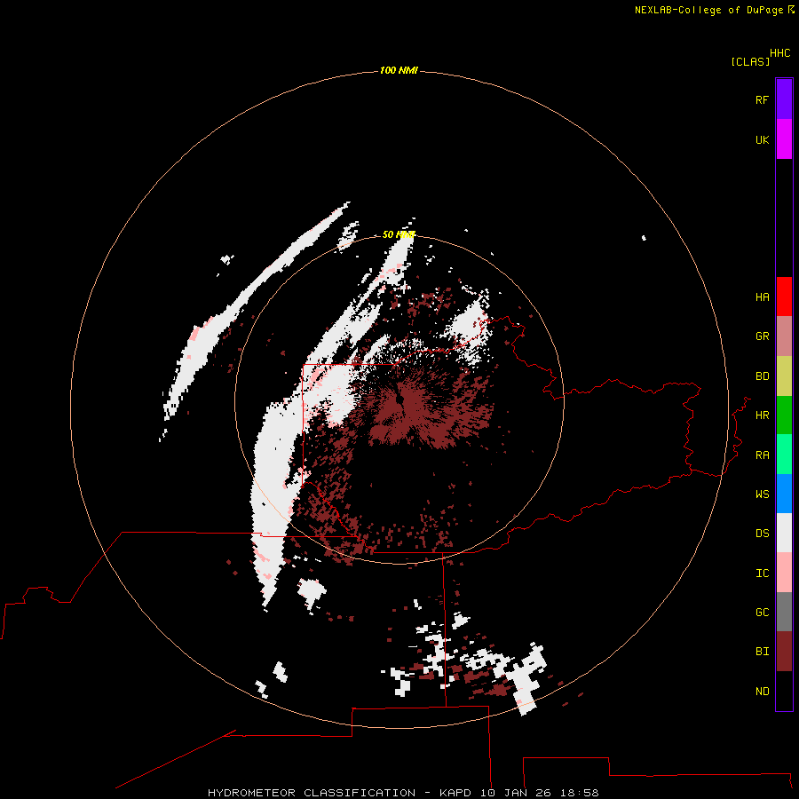The width and height of the screenshot is (799, 799).
Task: Select the RA legend label
Action: tap(762, 455)
